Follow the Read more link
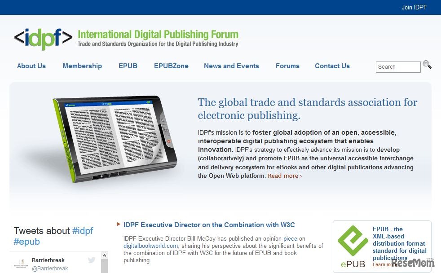 click(285, 176)
